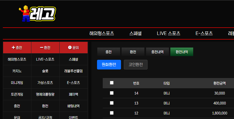
Task: Check the box for row number 14
Action: pos(112,93)
